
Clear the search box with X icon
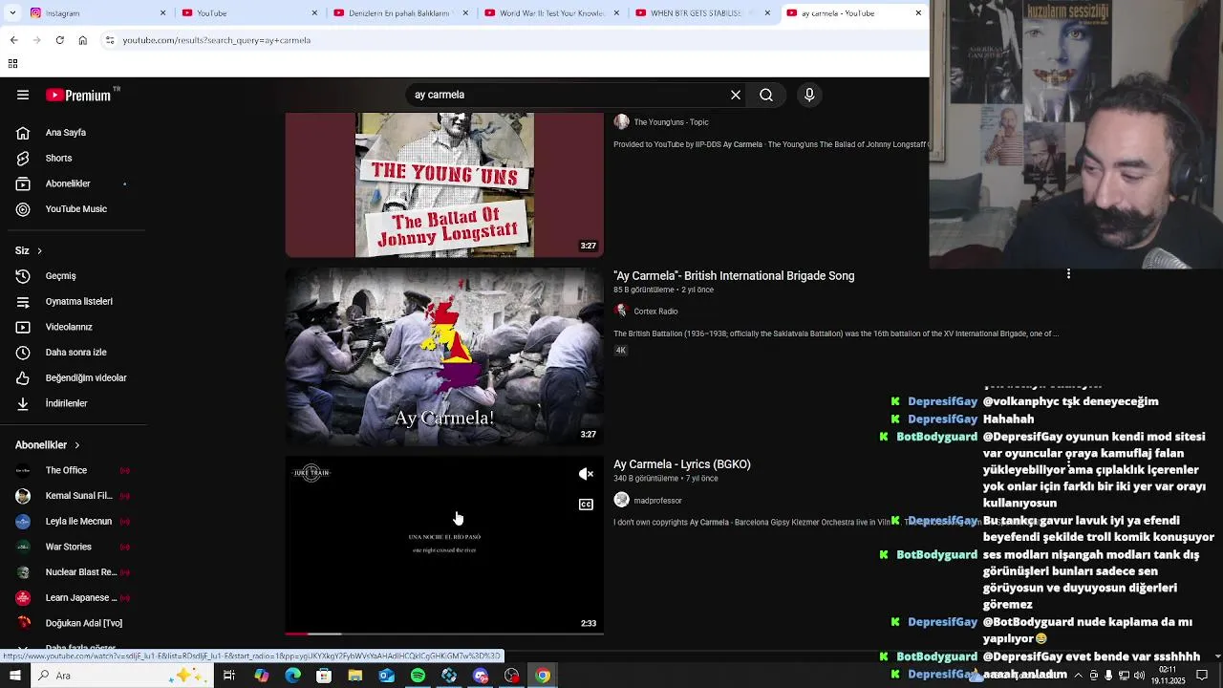[x=736, y=95]
